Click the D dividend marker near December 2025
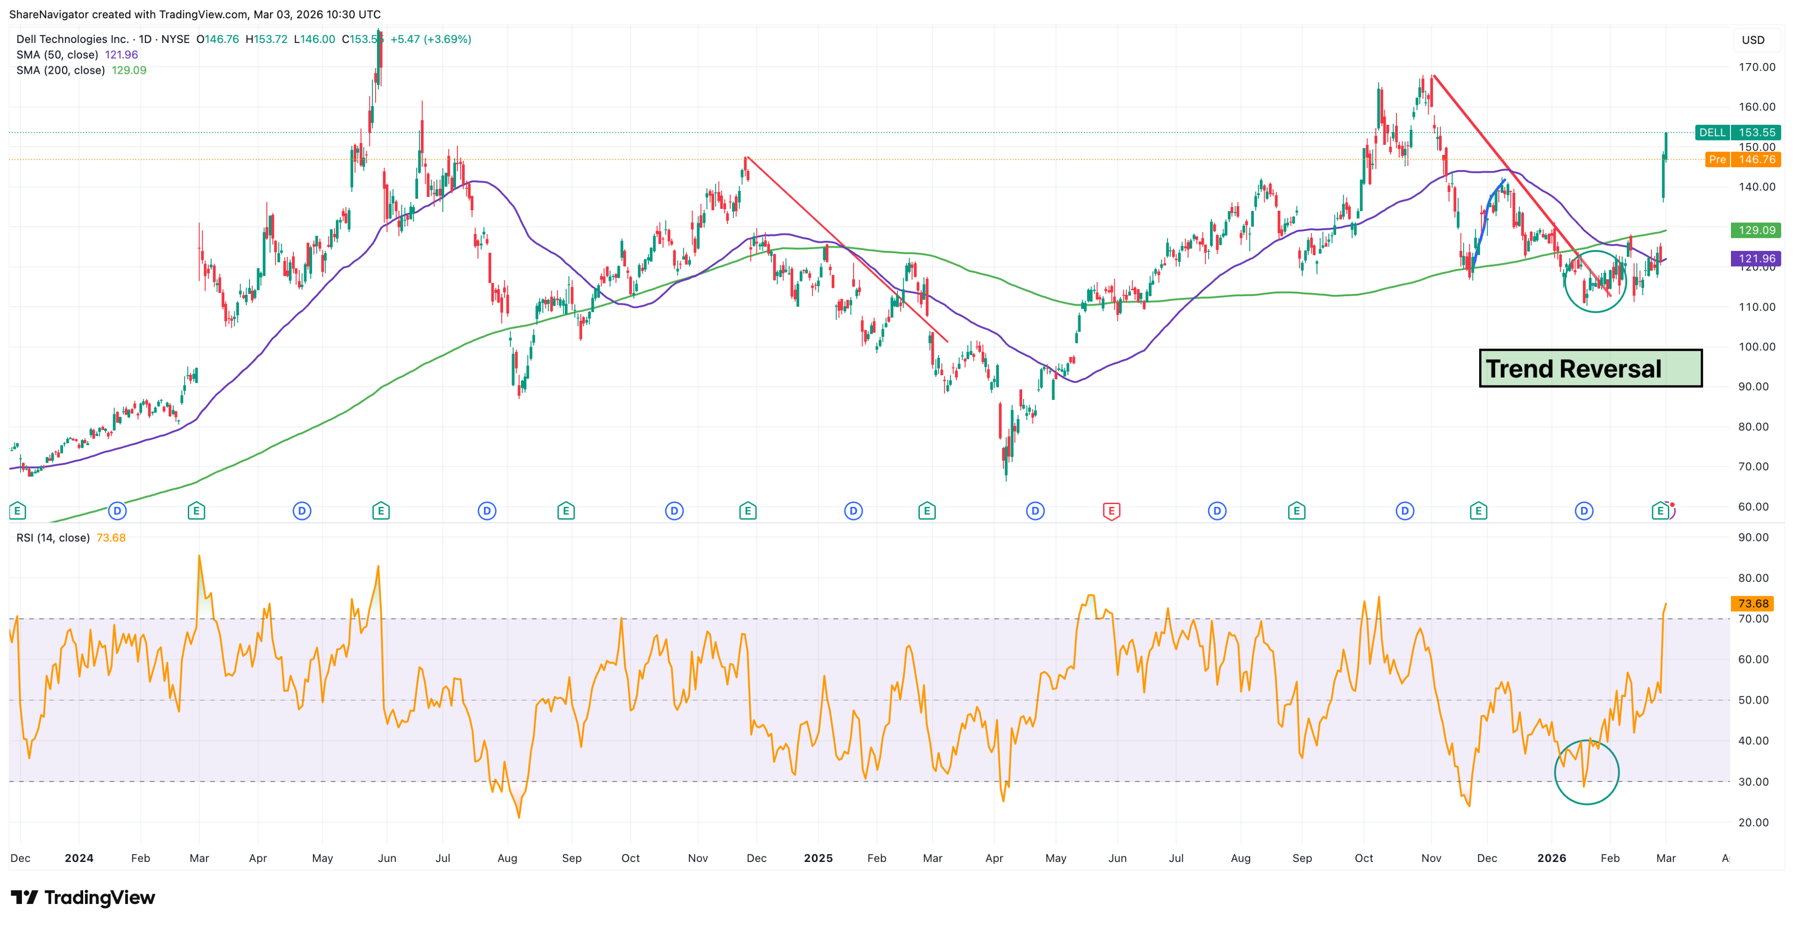 (x=1584, y=511)
